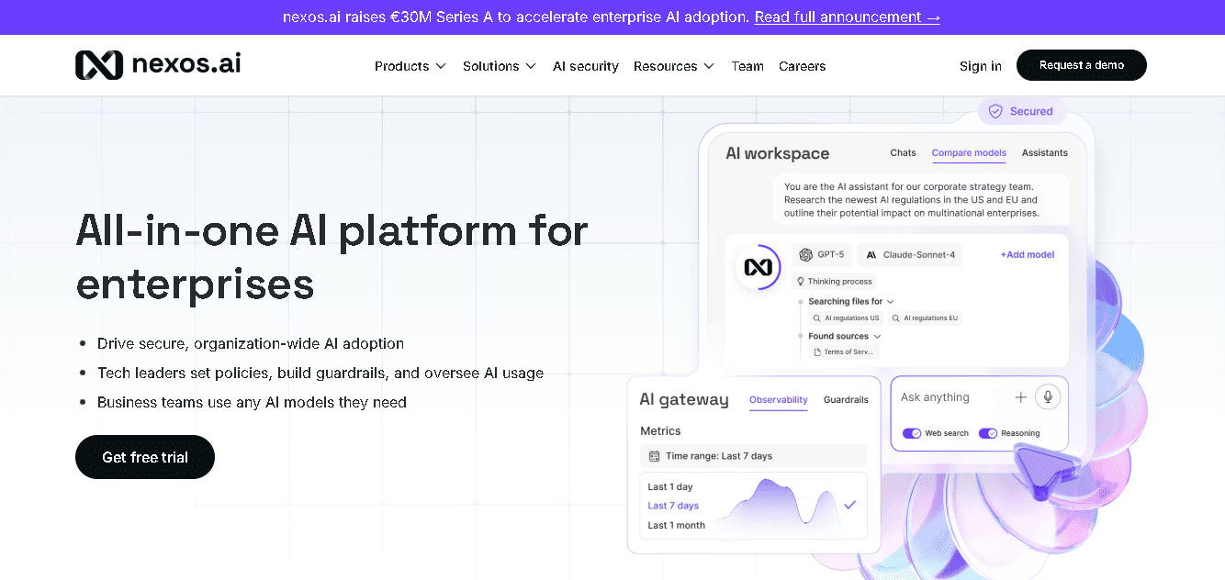Click the calendar icon in Time range
The image size is (1225, 580).
653,456
